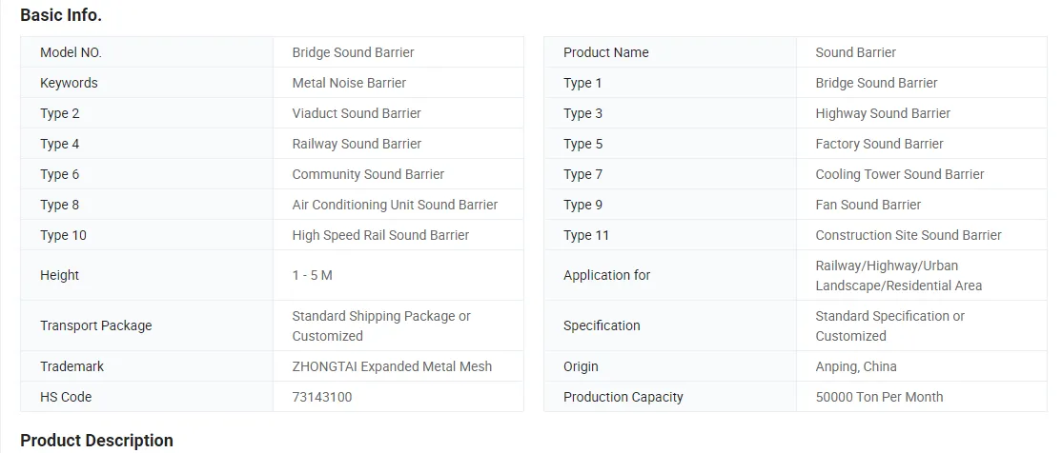This screenshot has width=1062, height=453.
Task: Click the 50000 Ton Per Month value
Action: [x=879, y=397]
